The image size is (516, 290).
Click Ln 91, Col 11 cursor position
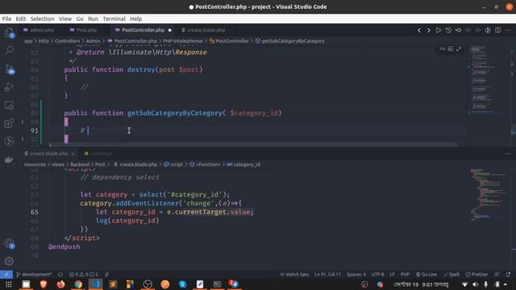(327, 274)
